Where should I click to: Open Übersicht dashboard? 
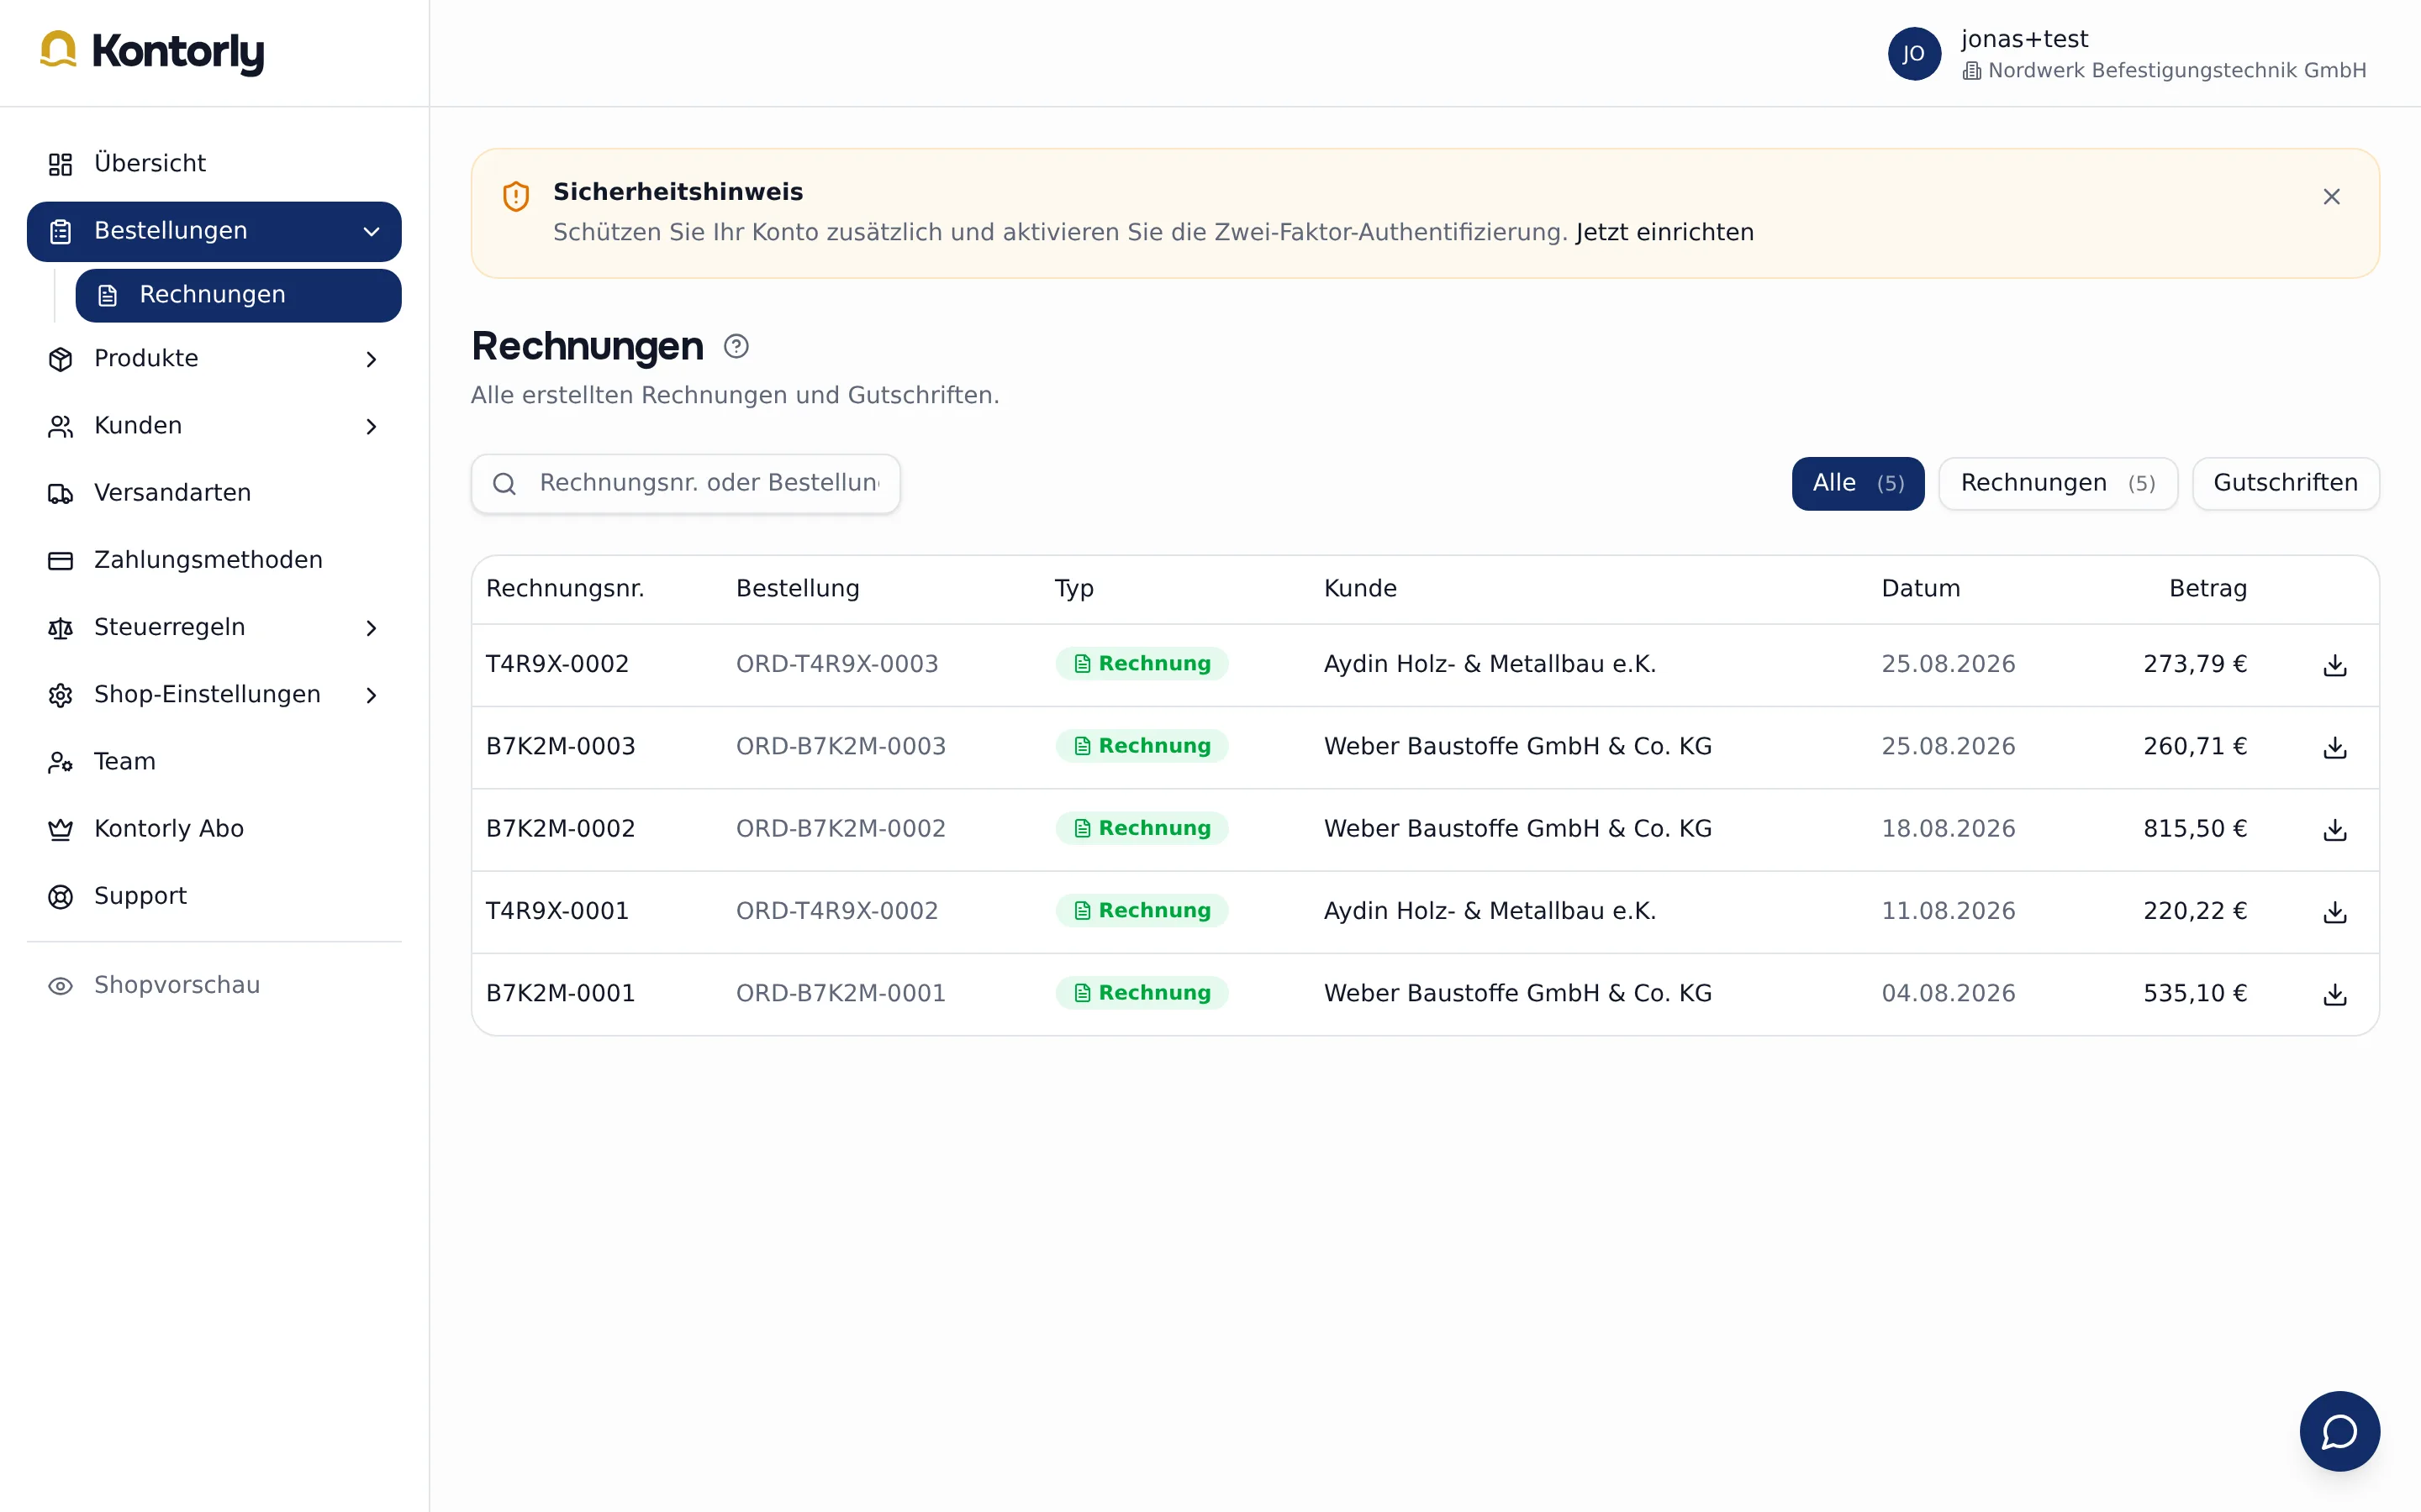click(214, 164)
